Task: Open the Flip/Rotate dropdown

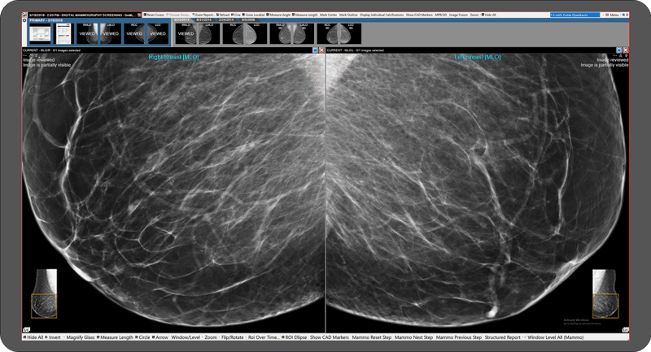Action: (x=234, y=337)
